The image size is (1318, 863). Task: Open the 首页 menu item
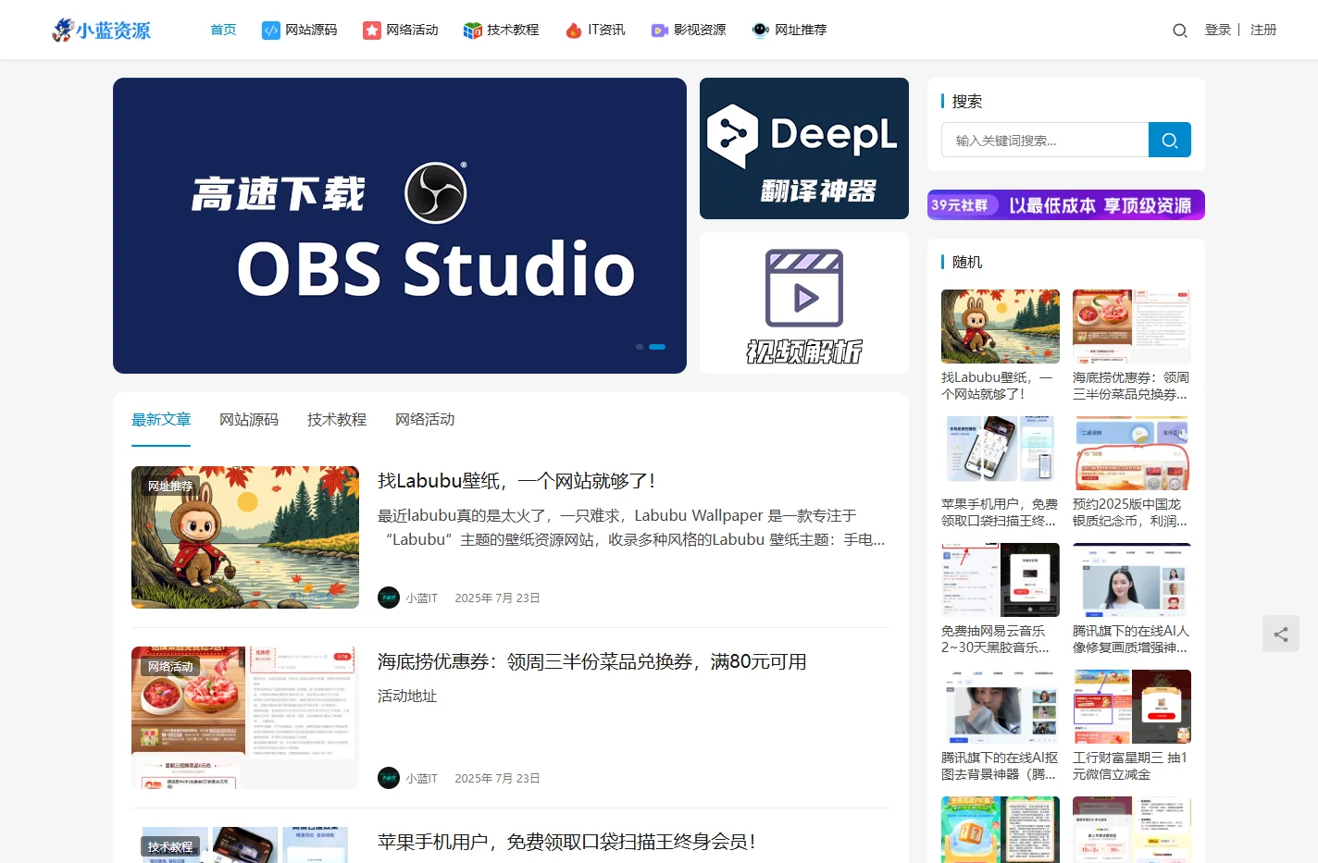coord(223,30)
